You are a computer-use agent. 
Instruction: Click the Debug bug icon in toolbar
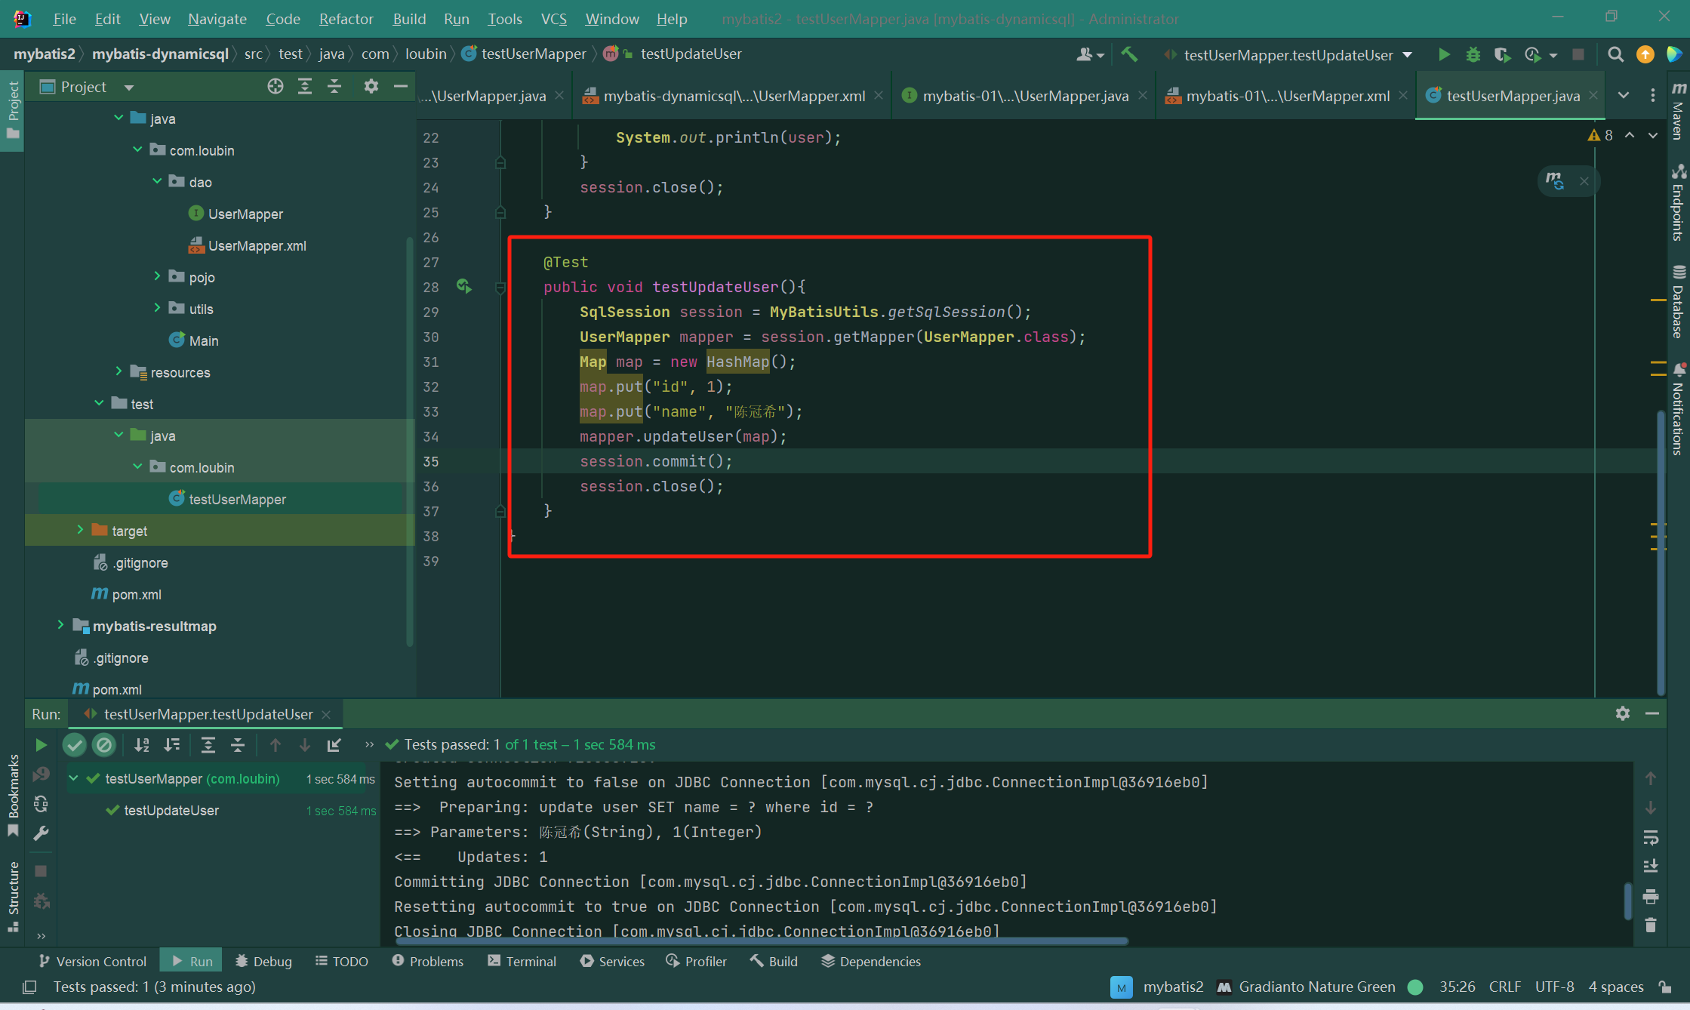(1473, 54)
